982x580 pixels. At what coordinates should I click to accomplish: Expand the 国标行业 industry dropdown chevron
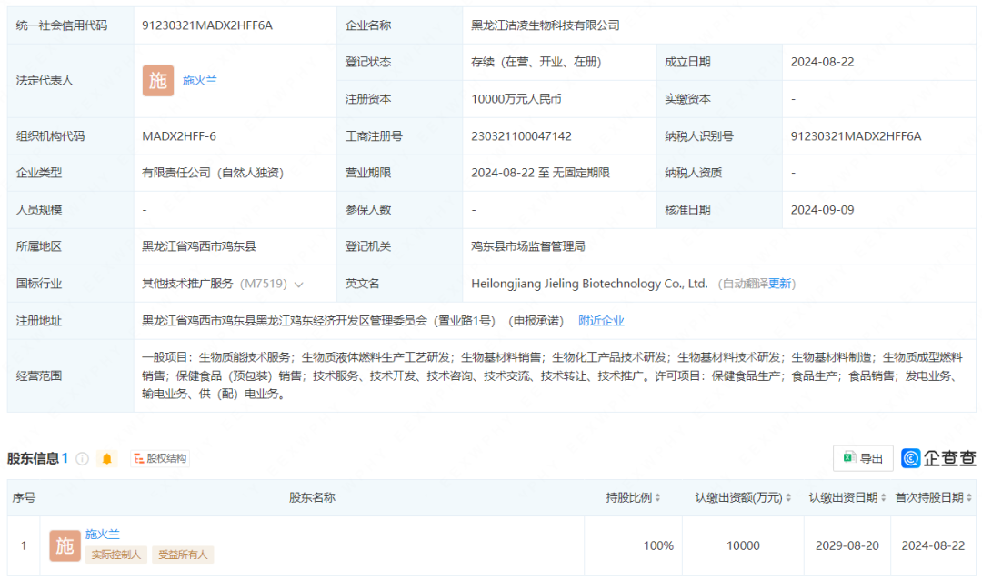point(299,285)
